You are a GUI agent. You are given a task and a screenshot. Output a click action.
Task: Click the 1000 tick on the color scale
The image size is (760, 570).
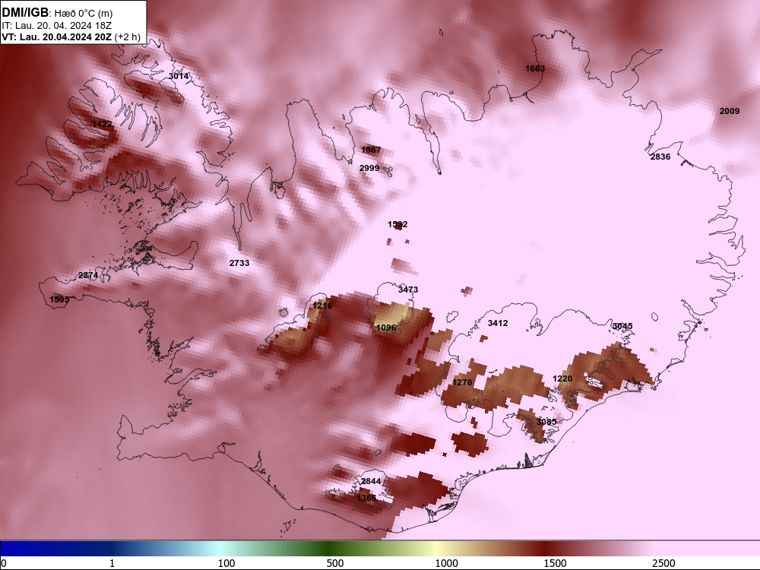[446, 563]
